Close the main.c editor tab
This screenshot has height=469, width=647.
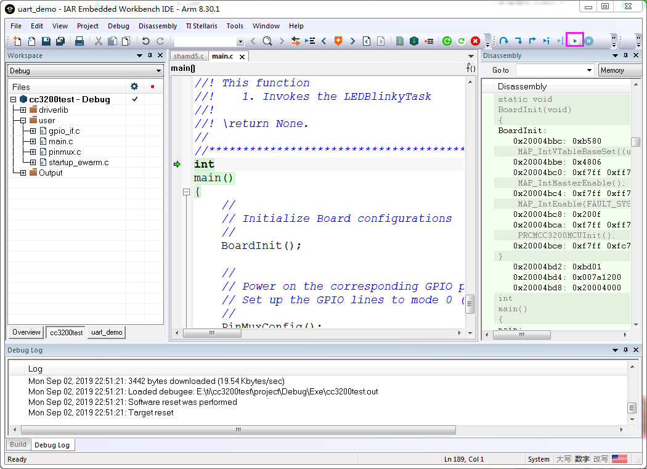pyautogui.click(x=242, y=57)
